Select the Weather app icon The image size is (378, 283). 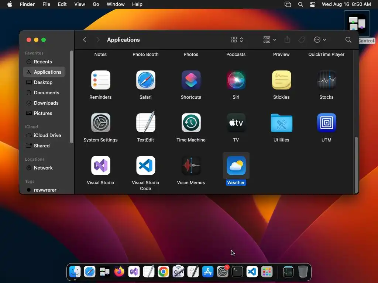[x=236, y=165]
